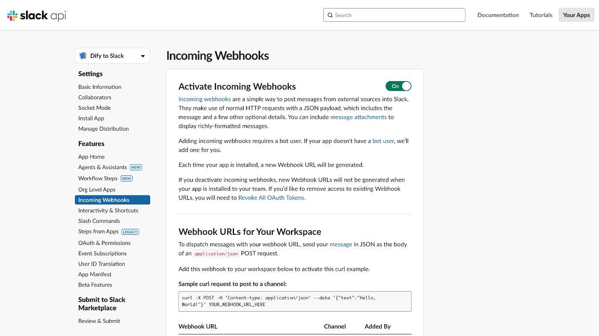The height and width of the screenshot is (336, 599).
Task: Select the sample curl request code box
Action: (295, 301)
